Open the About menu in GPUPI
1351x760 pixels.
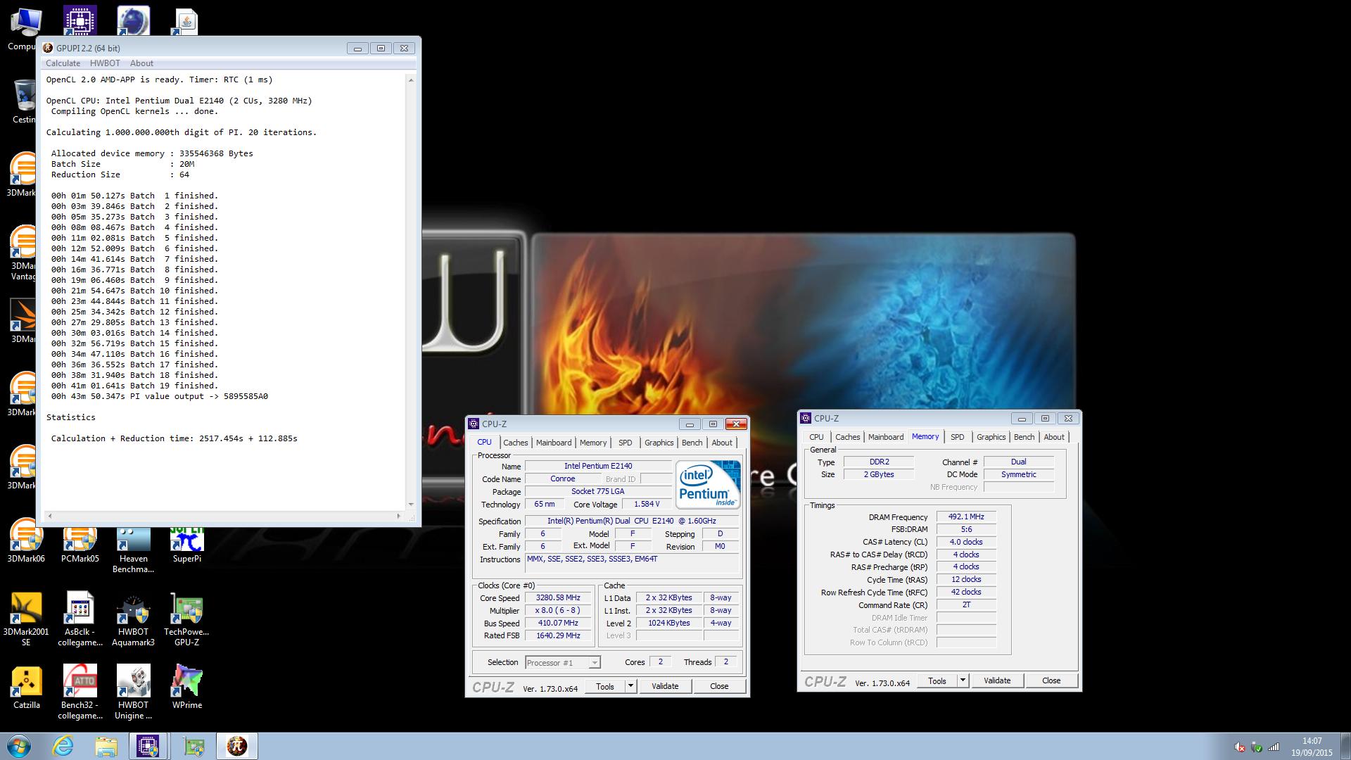click(141, 63)
